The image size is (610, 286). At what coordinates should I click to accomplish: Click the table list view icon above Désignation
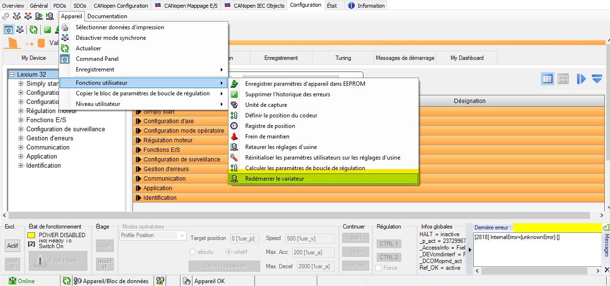tap(547, 79)
